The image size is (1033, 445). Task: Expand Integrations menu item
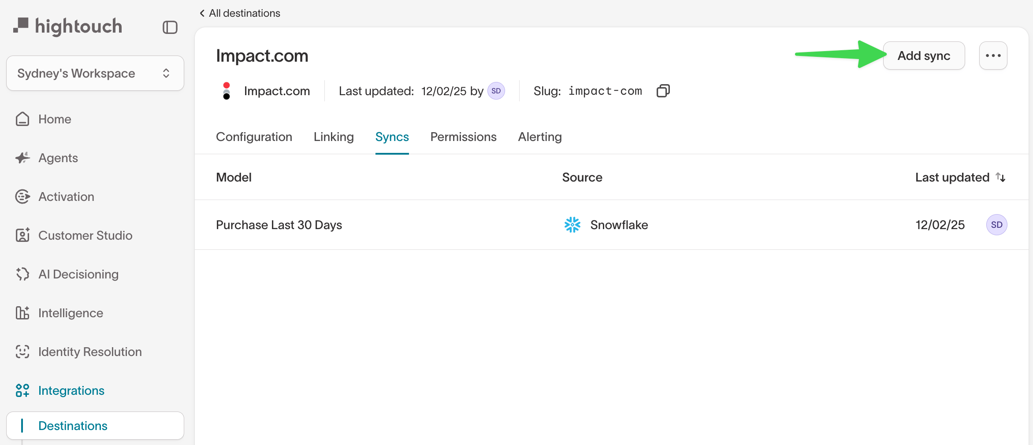(71, 390)
